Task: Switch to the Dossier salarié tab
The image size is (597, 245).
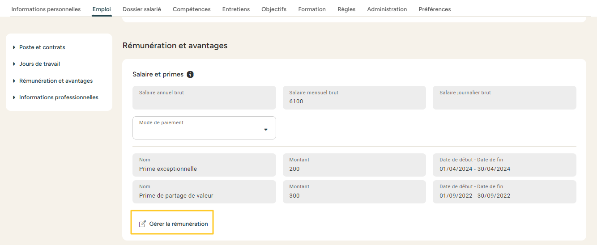Action: (141, 9)
